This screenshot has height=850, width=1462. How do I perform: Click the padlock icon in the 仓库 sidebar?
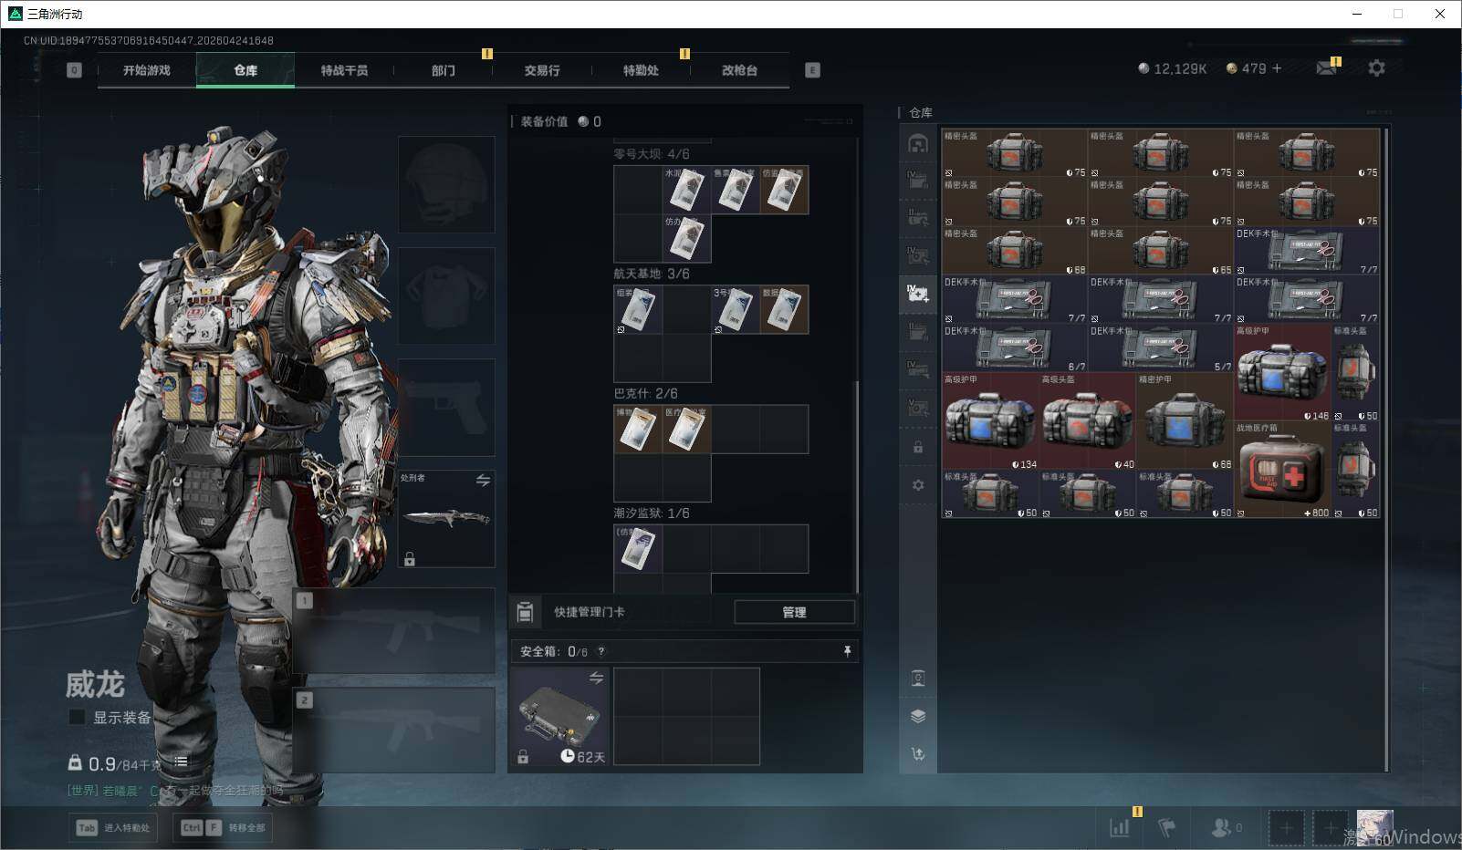918,448
